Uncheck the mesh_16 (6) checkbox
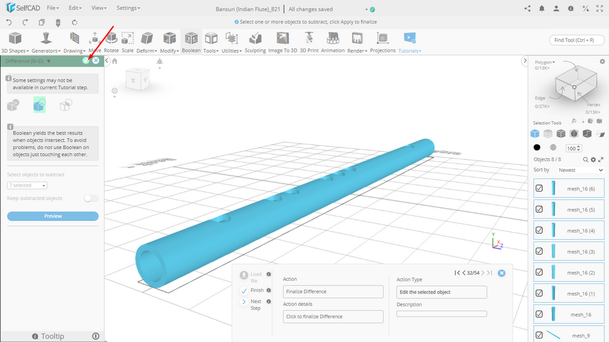 click(x=539, y=189)
